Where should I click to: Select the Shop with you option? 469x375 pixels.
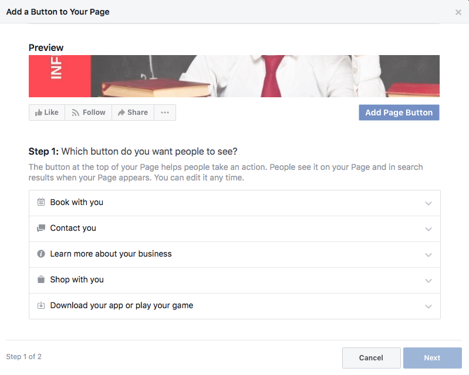coord(77,279)
